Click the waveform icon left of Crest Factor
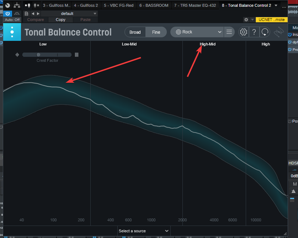The image size is (298, 238). [x=17, y=55]
